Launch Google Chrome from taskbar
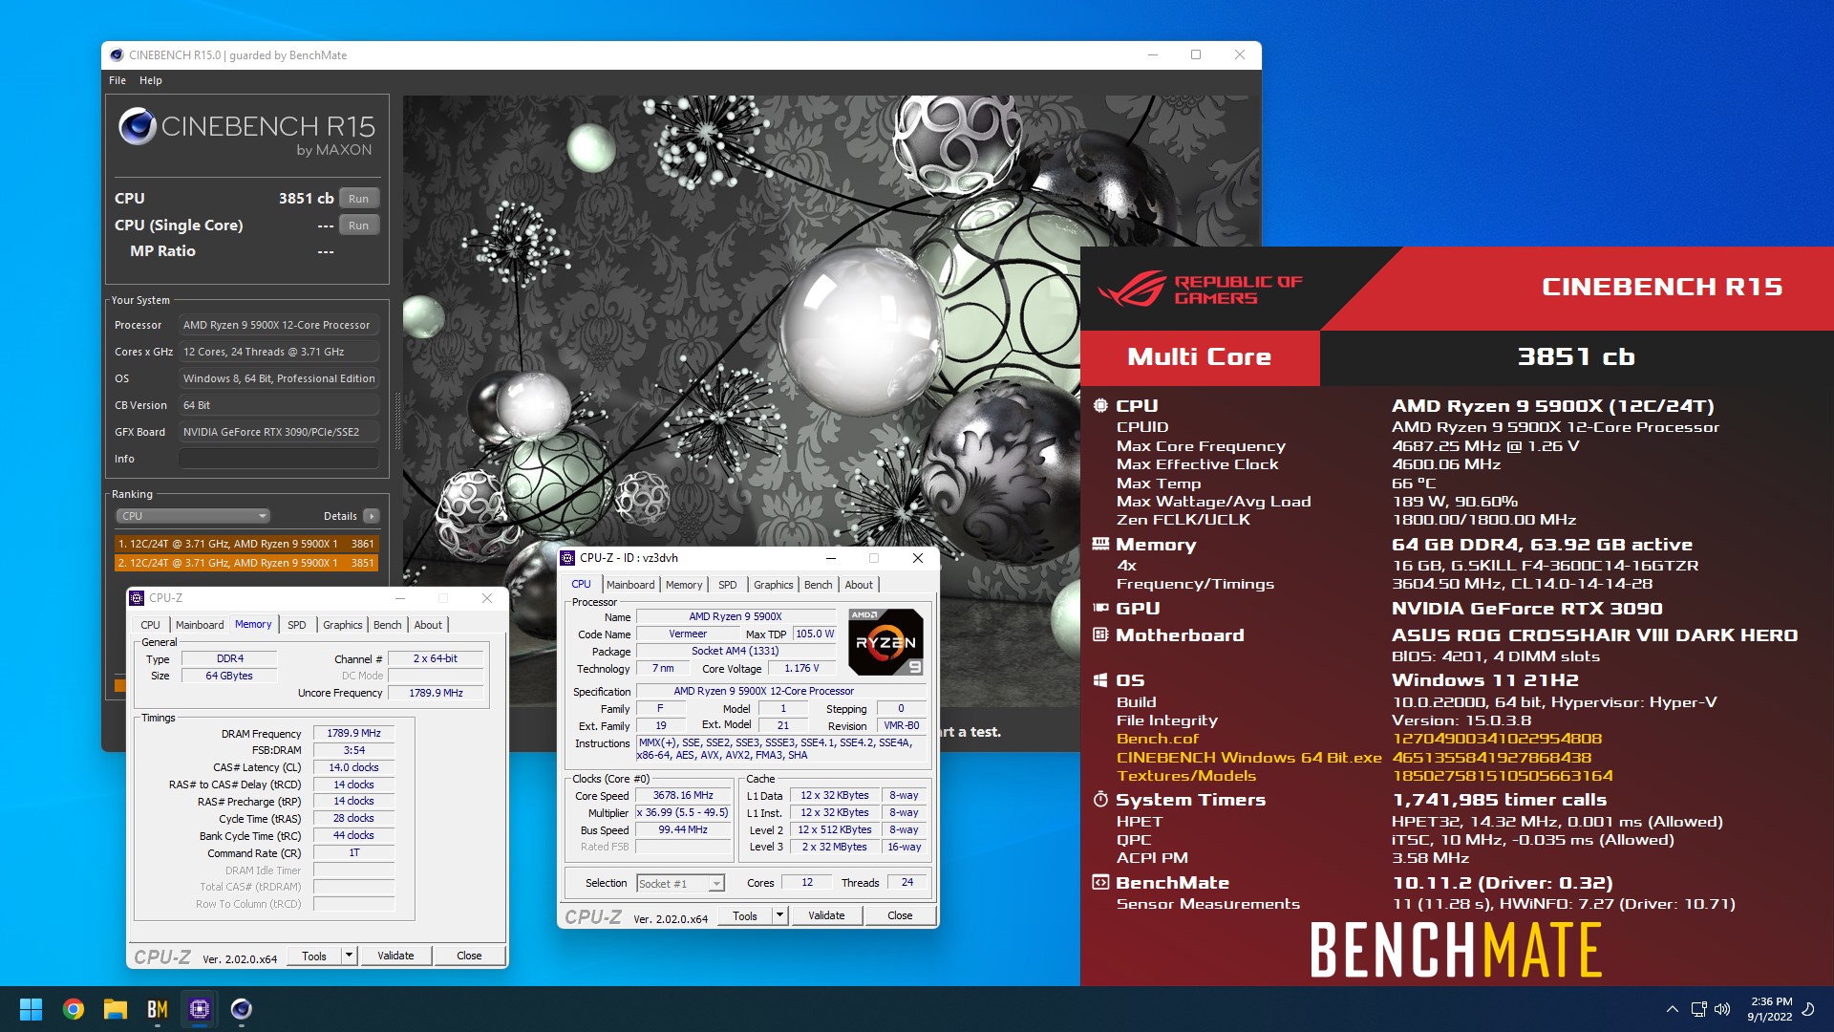 tap(74, 1009)
